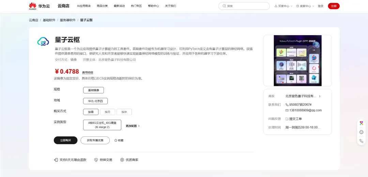Click the 量子云枢 product logo icon
Screen dimensions: 368x177
43,42
